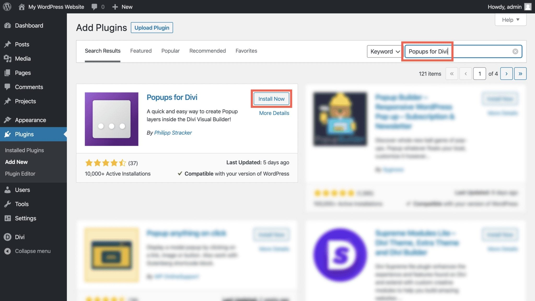Click the Supreme Modules purple S logo thumbnail
Image resolution: width=535 pixels, height=301 pixels.
[340, 255]
